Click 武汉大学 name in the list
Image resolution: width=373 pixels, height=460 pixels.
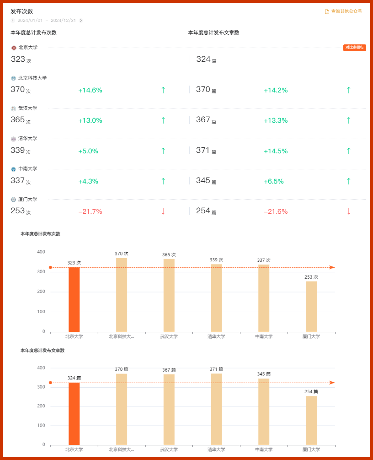(28, 108)
